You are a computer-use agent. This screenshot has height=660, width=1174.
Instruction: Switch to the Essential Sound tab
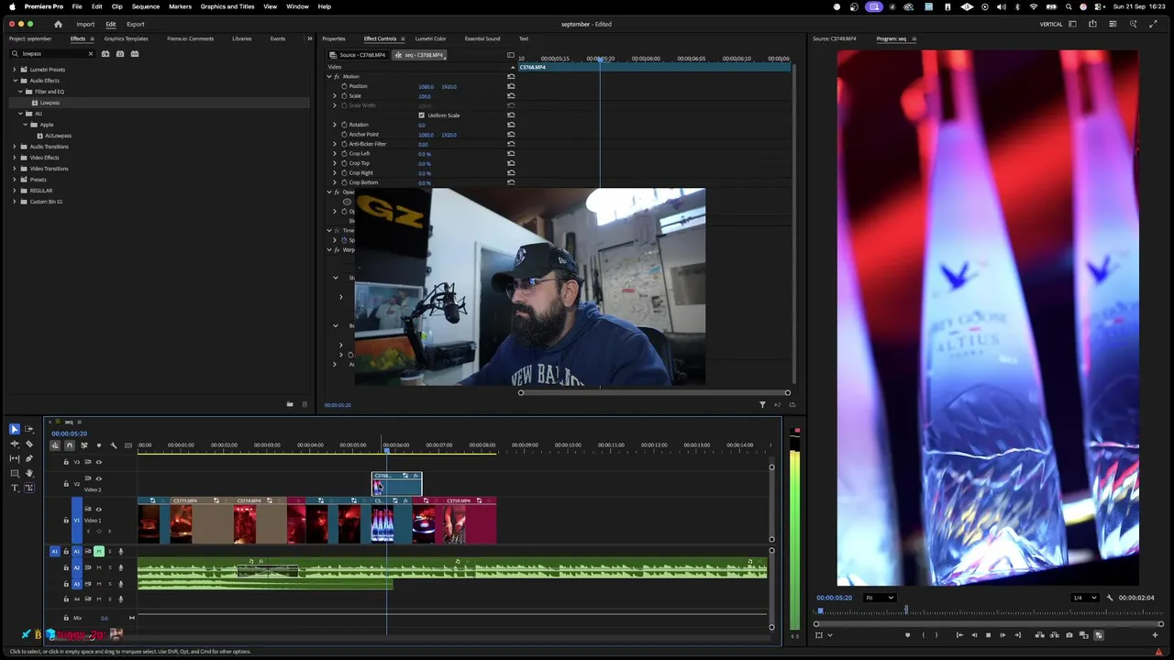click(482, 38)
